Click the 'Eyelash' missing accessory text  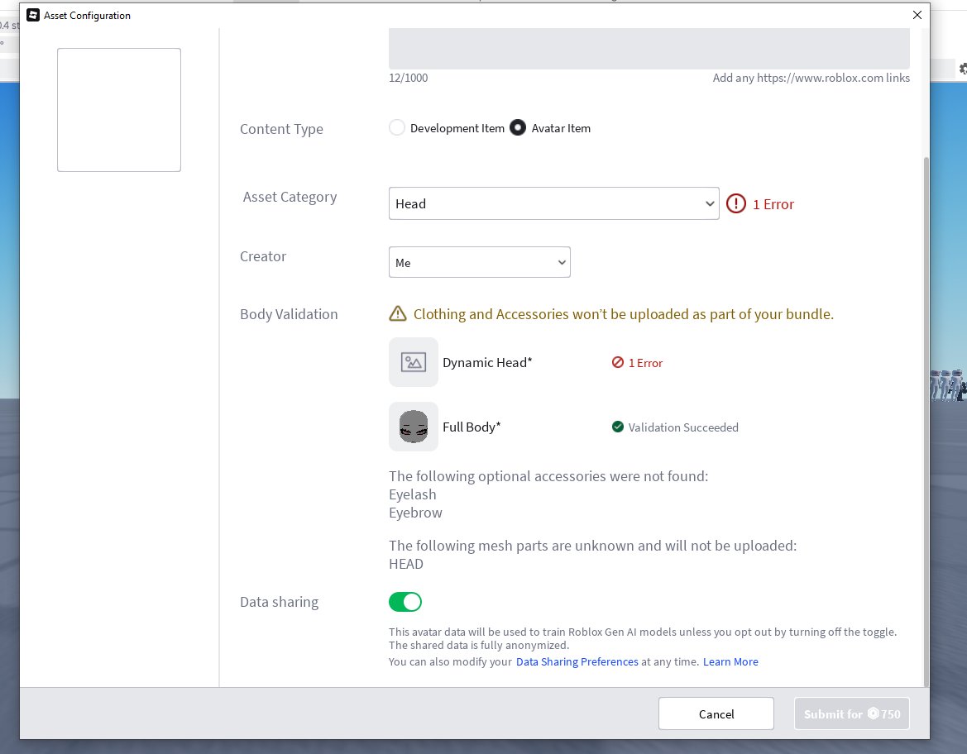point(413,494)
